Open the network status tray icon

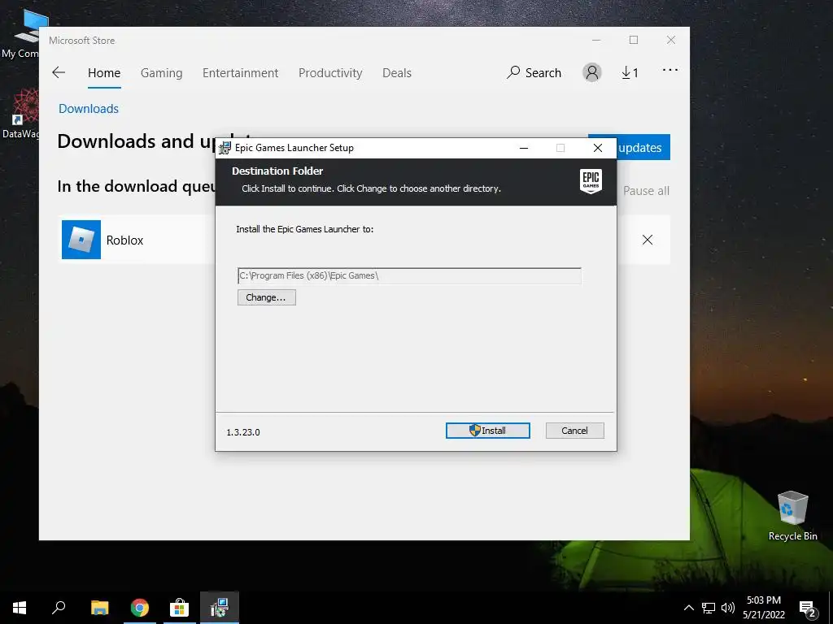709,608
